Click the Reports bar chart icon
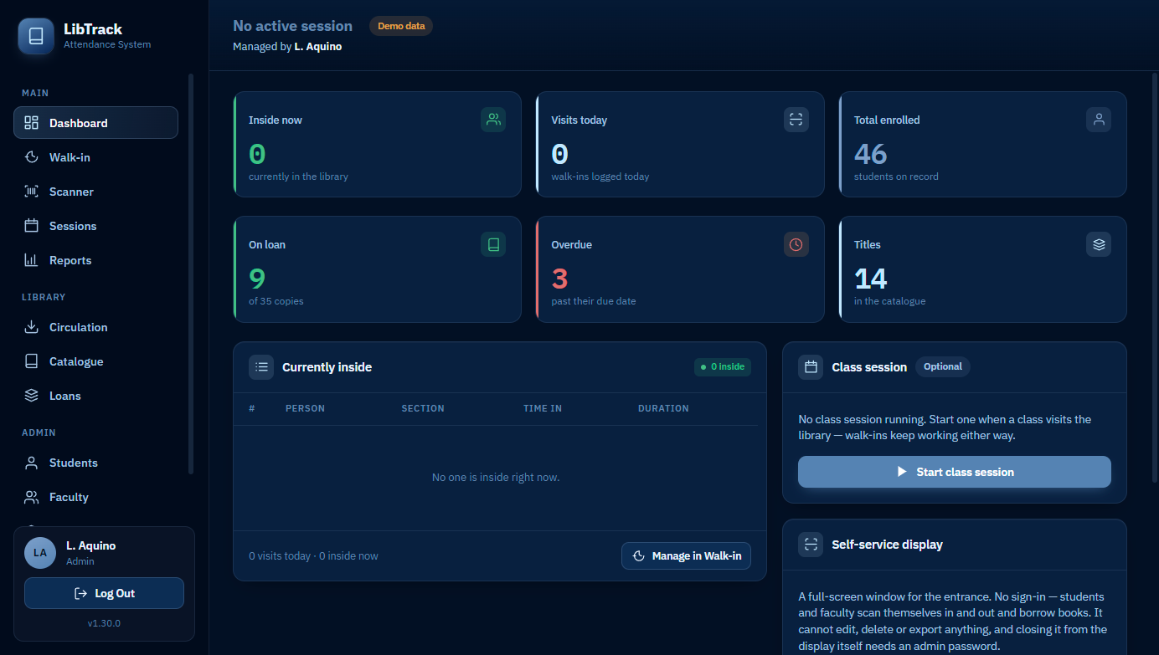The height and width of the screenshot is (655, 1159). tap(32, 260)
